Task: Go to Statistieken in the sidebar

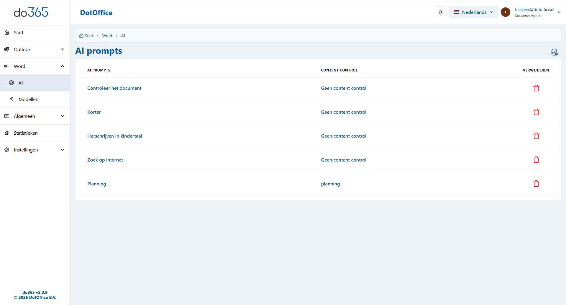Action: 26,133
